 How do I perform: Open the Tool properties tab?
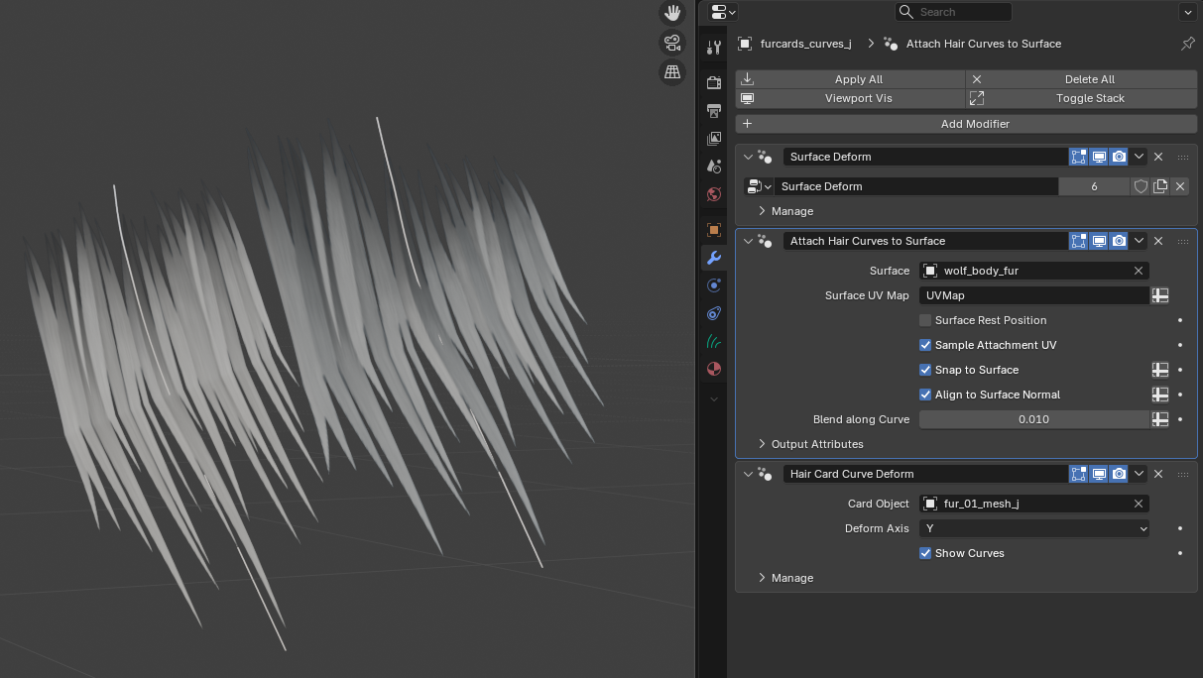tap(713, 47)
